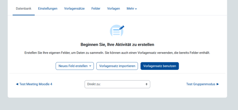Switch to the Datenbank tab
238x110 pixels.
click(24, 9)
